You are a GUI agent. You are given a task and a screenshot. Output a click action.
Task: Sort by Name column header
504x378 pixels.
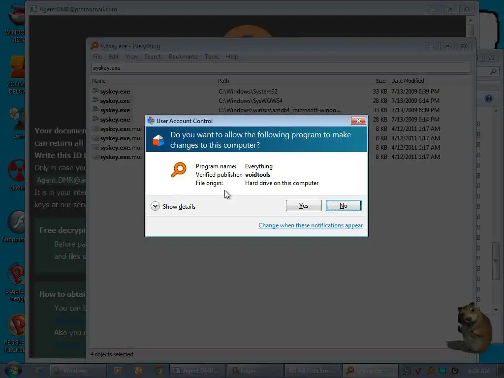click(x=98, y=81)
